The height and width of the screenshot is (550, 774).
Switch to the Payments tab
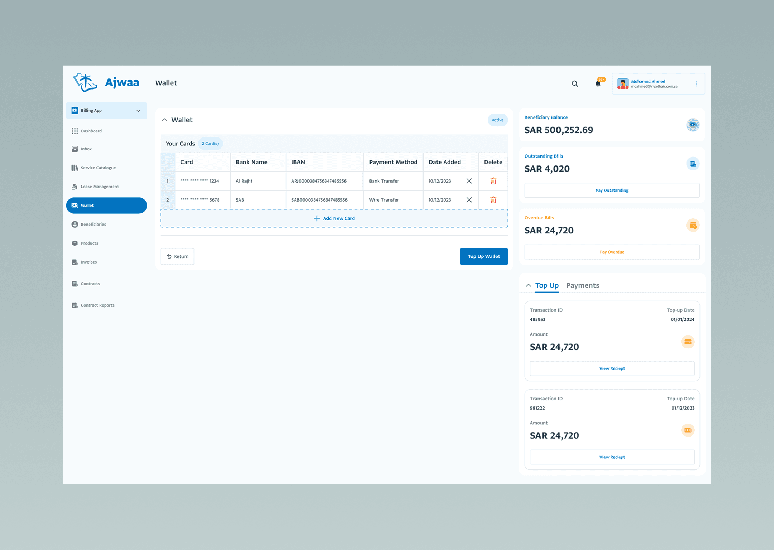[x=583, y=285]
